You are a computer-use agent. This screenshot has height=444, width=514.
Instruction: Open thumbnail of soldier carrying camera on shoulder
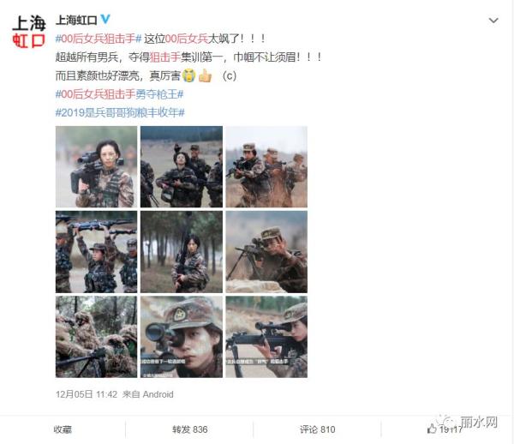coord(96,166)
